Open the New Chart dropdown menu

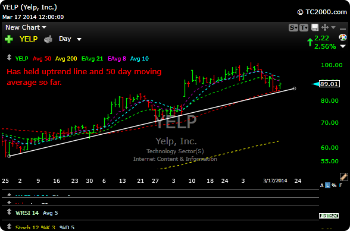coord(26,27)
